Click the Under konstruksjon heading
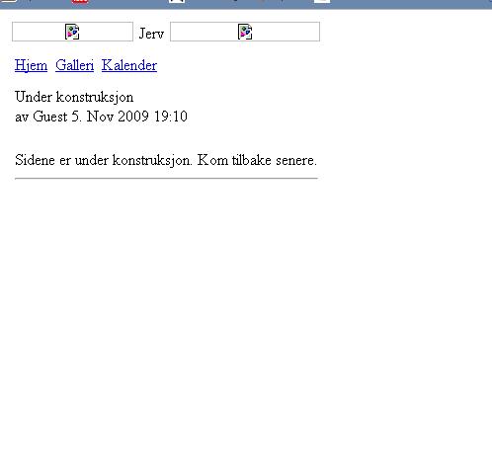 coord(74,97)
